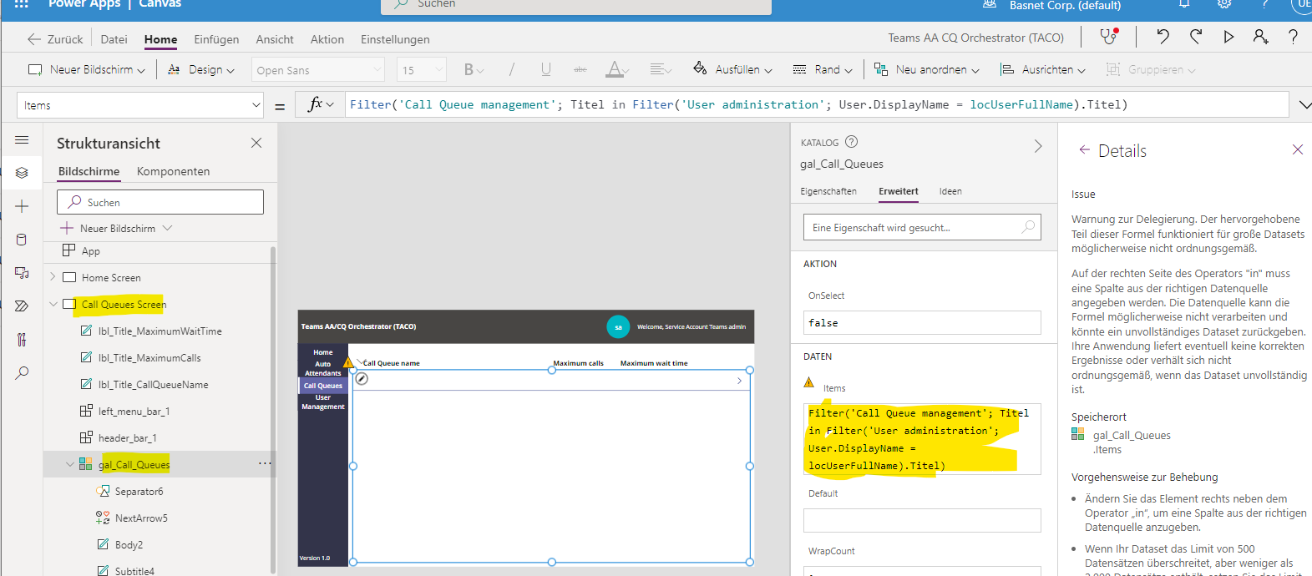This screenshot has height=576, width=1312.
Task: Redo the last action
Action: pos(1196,36)
